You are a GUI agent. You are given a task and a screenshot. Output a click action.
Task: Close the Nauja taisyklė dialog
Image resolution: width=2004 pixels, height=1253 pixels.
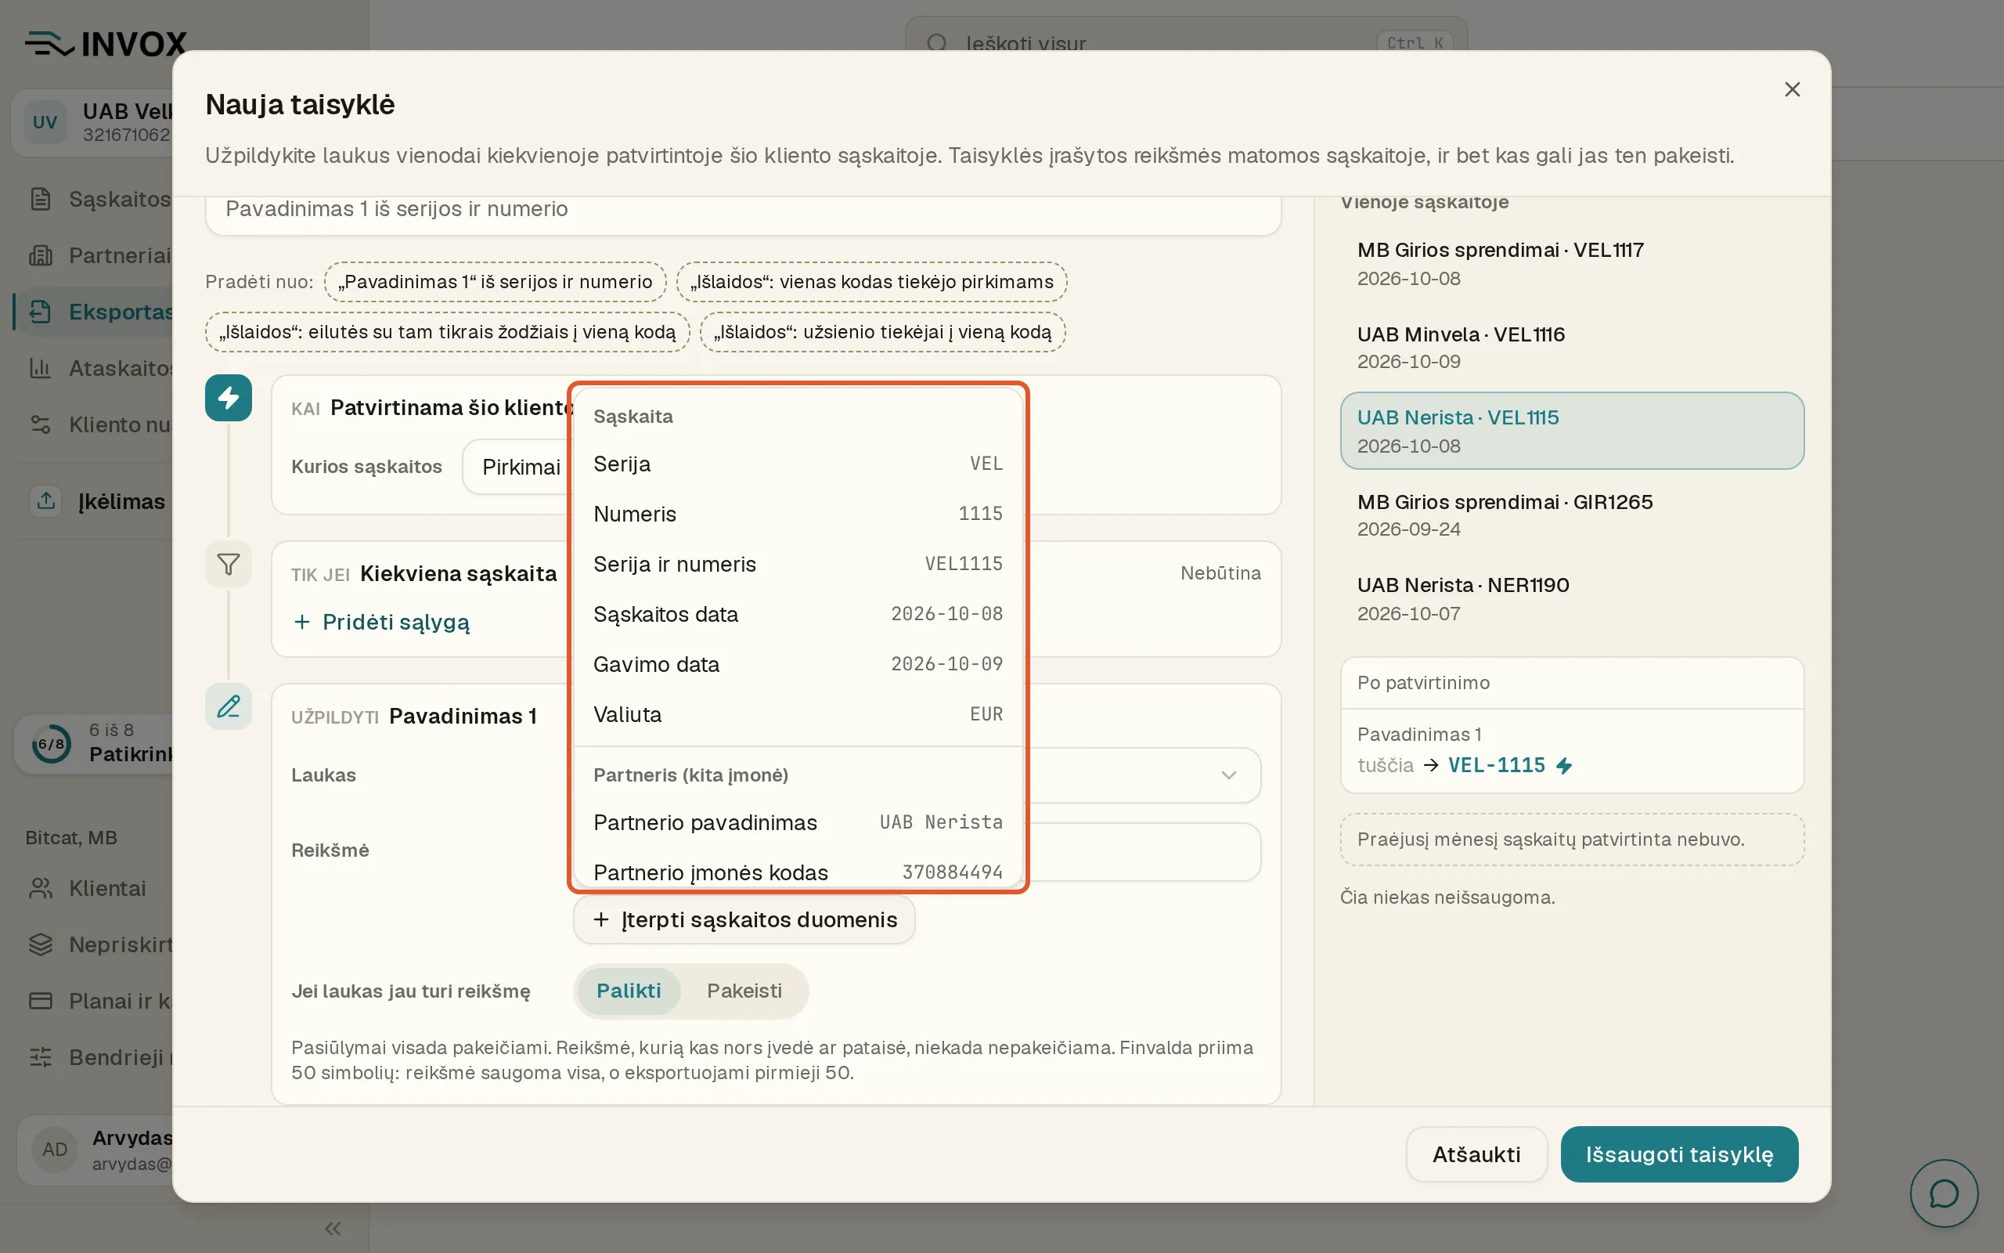(1792, 89)
